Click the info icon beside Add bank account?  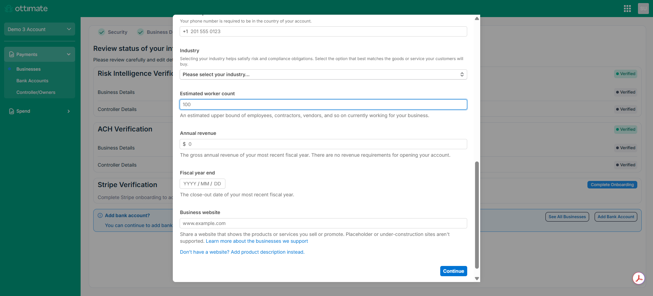[x=100, y=215]
